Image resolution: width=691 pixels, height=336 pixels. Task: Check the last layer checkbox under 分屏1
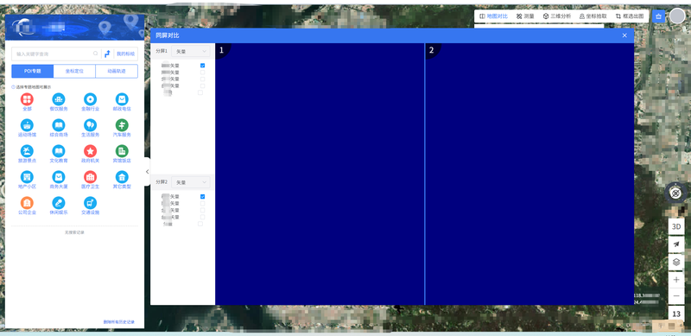pos(200,92)
